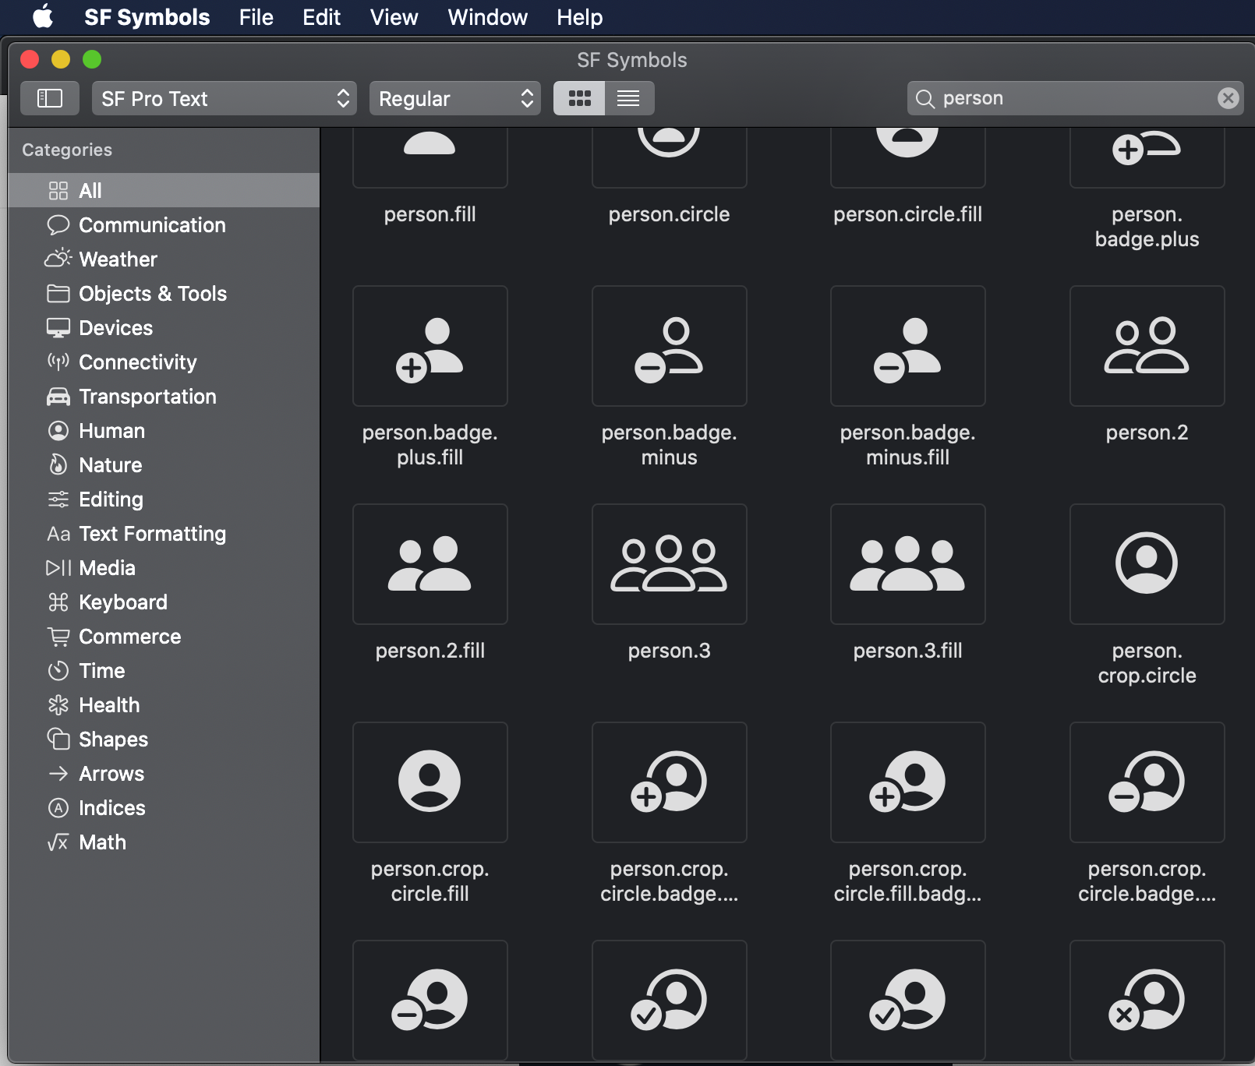Select the Objects & Tools category
The width and height of the screenshot is (1255, 1066).
click(x=164, y=294)
